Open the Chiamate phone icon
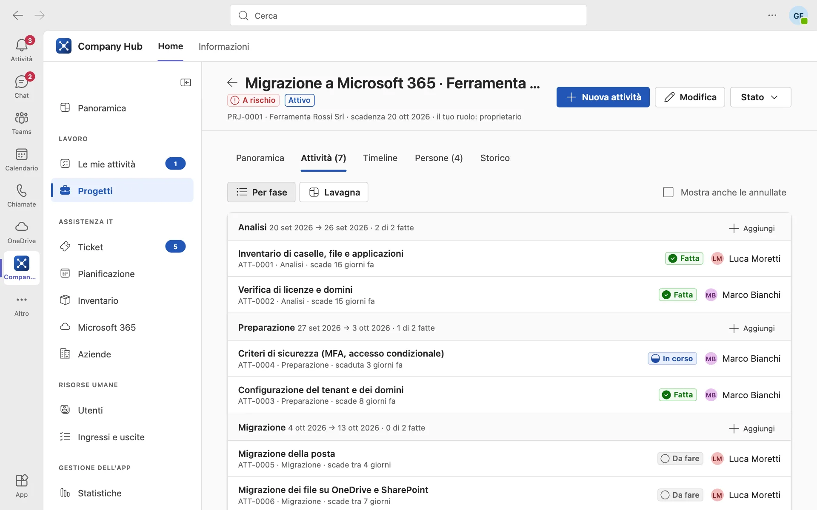Image resolution: width=817 pixels, height=510 pixels. pyautogui.click(x=22, y=195)
